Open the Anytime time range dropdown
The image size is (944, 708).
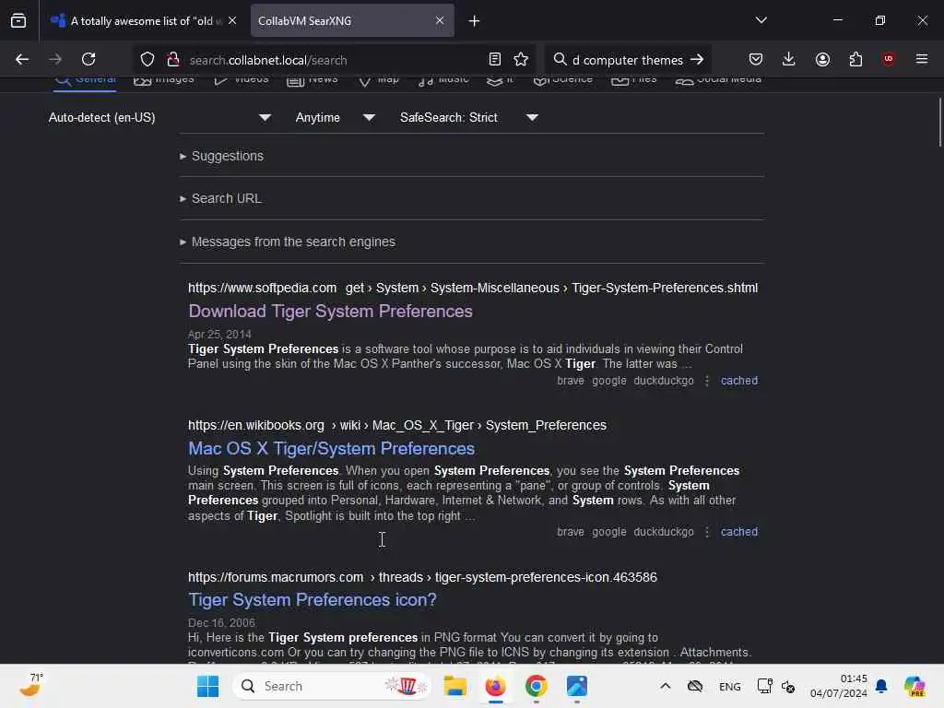(336, 117)
